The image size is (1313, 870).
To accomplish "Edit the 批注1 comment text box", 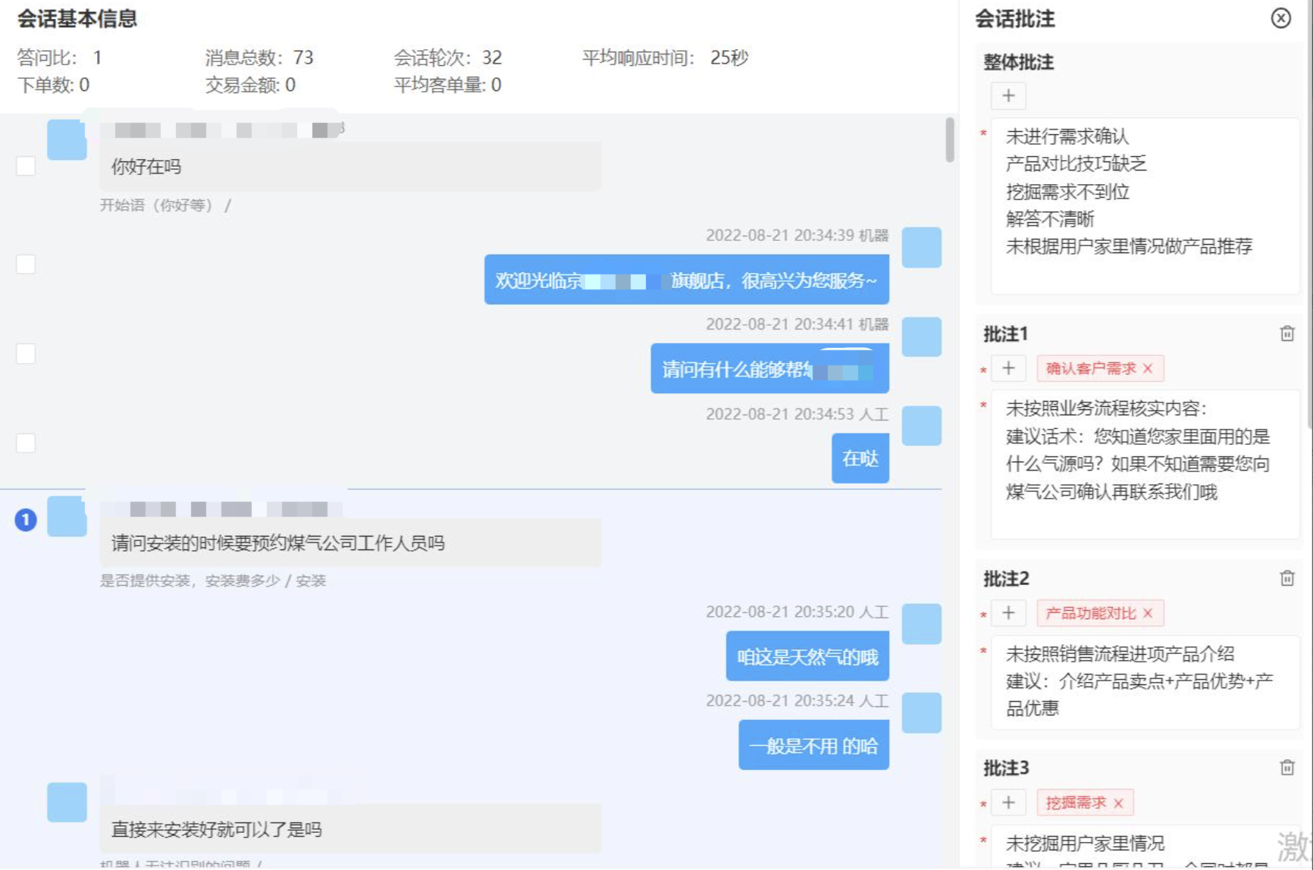I will (1145, 464).
